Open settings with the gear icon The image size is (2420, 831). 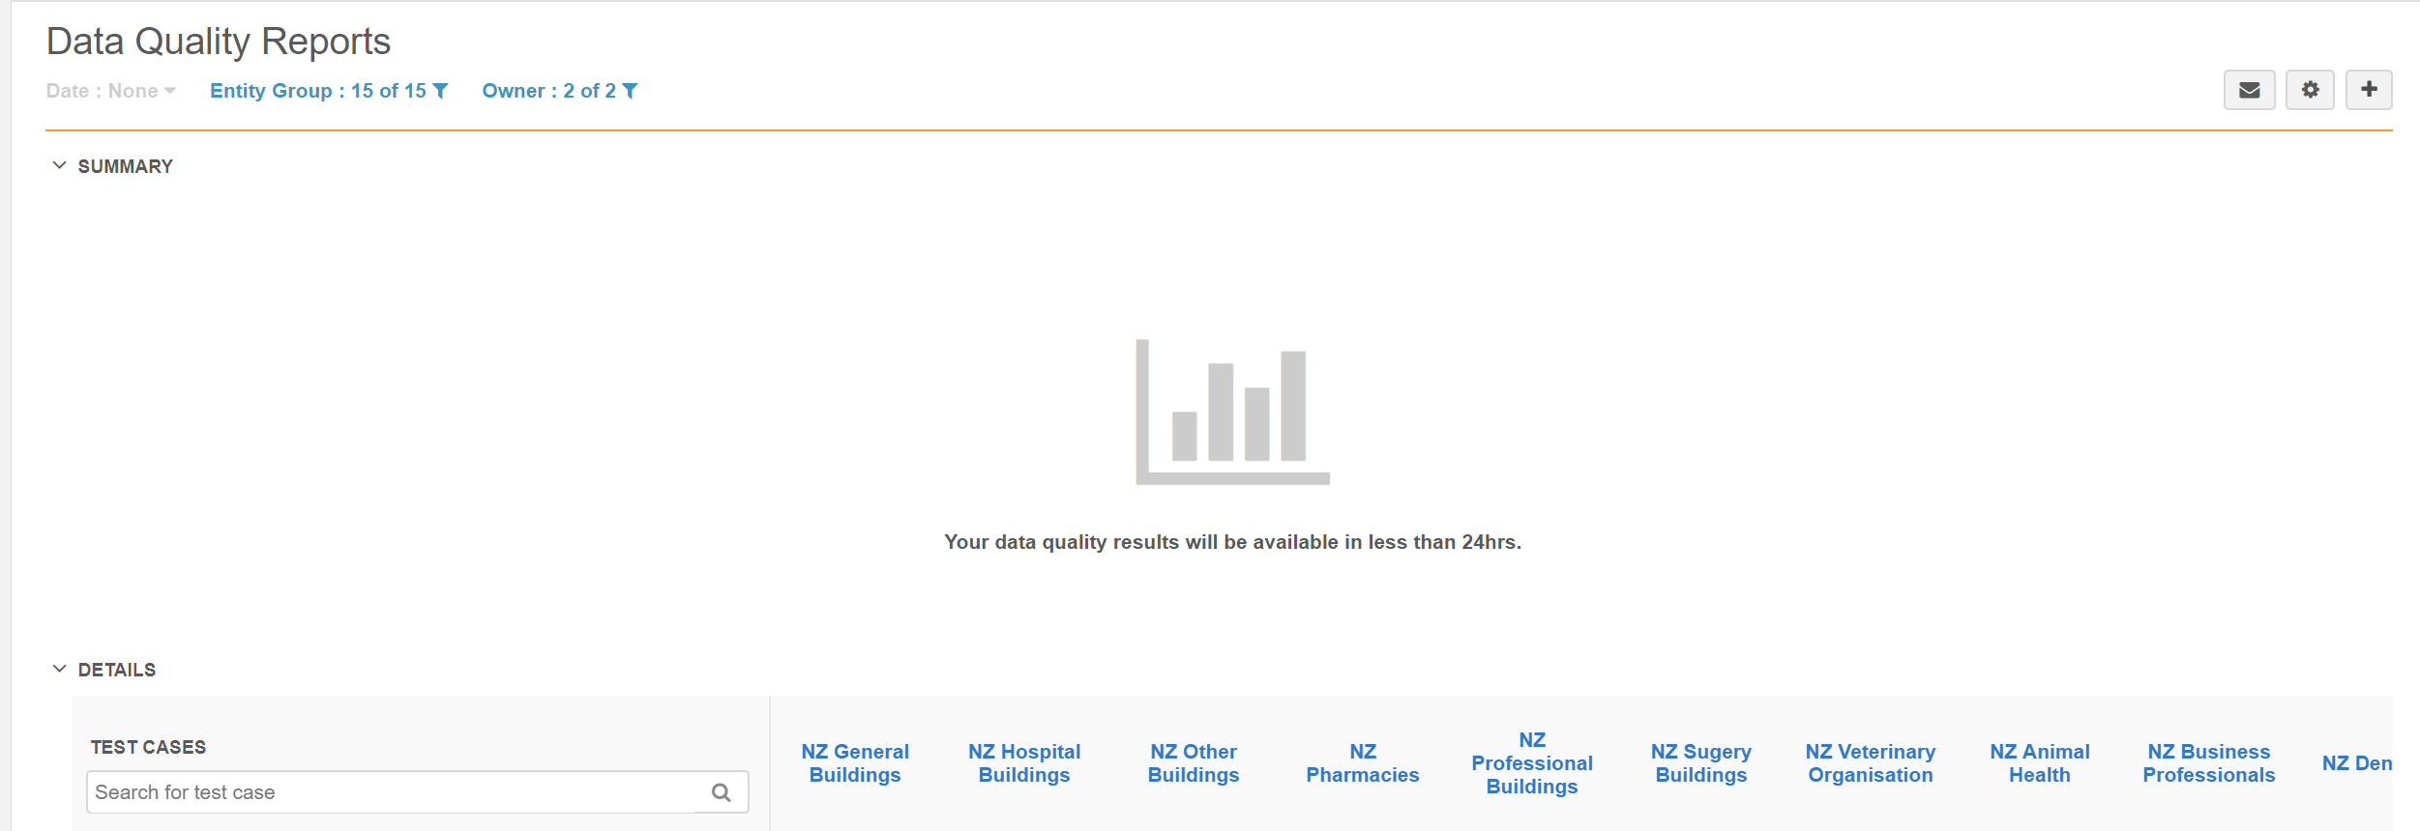[x=2310, y=90]
